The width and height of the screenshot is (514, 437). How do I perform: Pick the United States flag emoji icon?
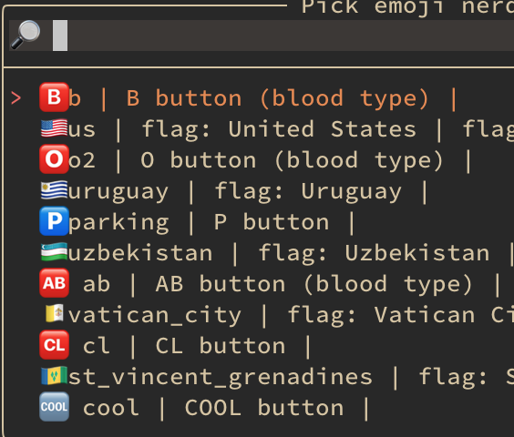(54, 128)
